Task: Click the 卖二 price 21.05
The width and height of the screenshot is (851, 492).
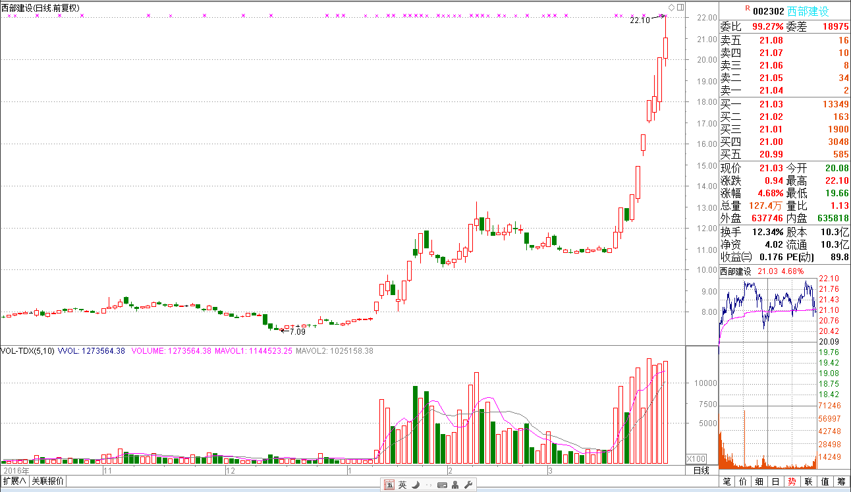Action: [x=771, y=78]
